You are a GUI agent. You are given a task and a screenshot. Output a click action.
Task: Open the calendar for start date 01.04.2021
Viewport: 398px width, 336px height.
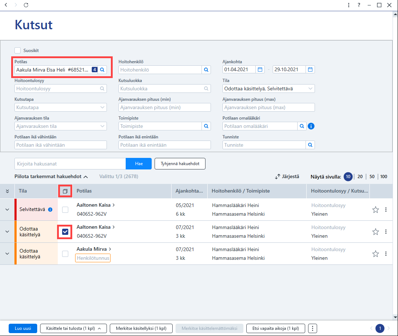coord(260,70)
